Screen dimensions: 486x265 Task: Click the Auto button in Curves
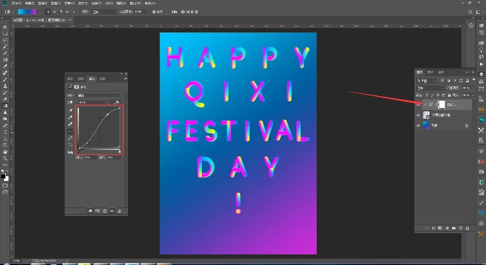click(116, 102)
